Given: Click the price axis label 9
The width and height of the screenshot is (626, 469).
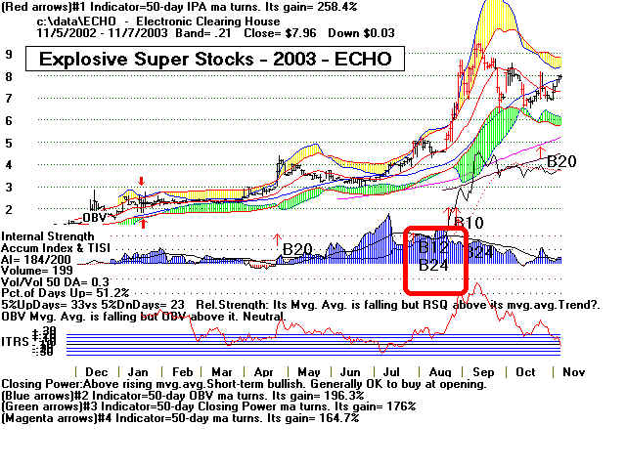Looking at the screenshot, I should click(8, 56).
